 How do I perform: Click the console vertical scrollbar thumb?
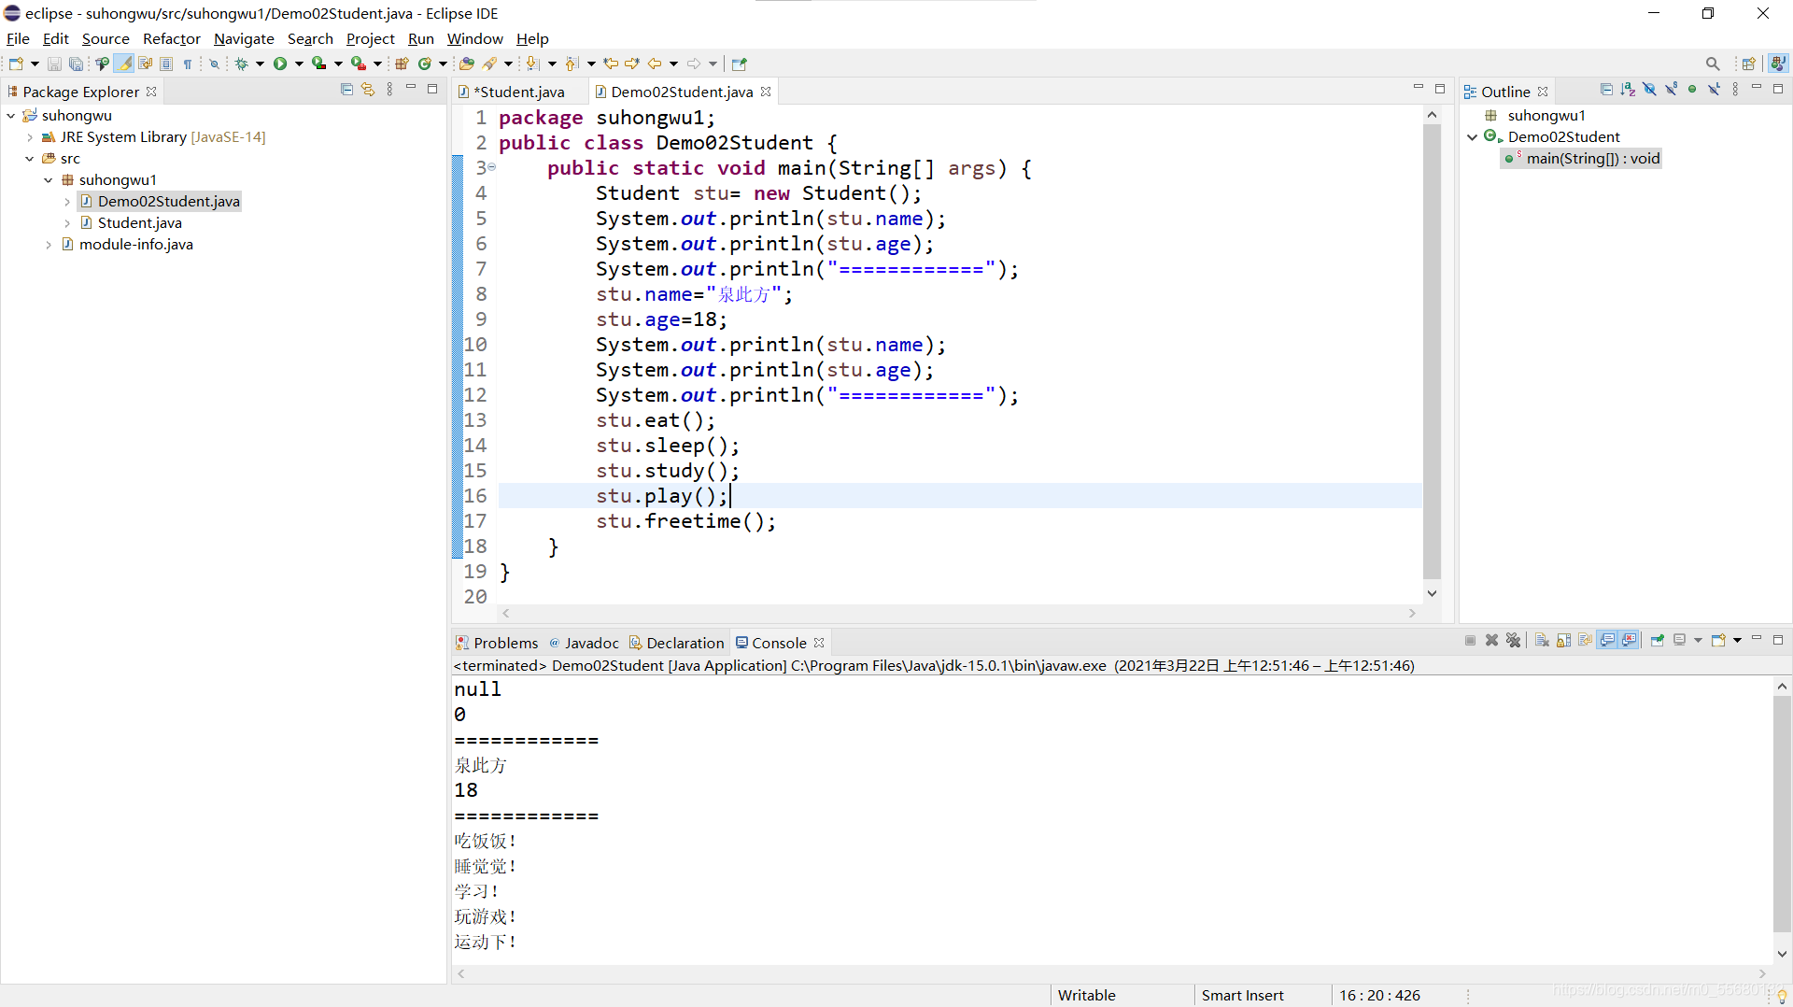(x=1782, y=813)
